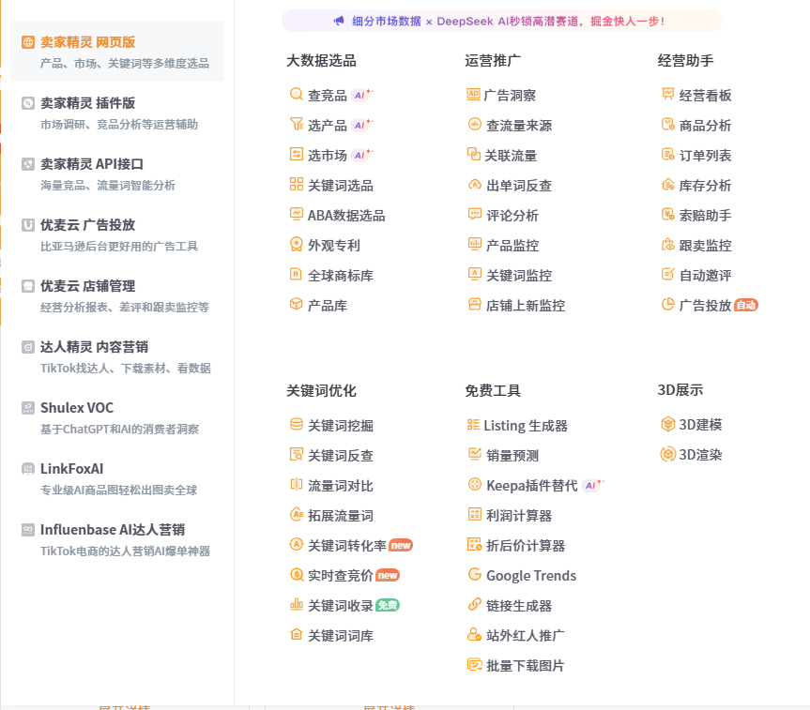
Task: Click the 卖家精灵 插件版 sidebar icon
Action: coord(28,103)
